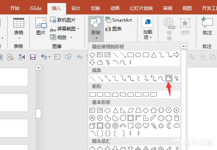Screen dimensions: 217x150
Task: Pick the pentagon in Basic Shapes
Action: tap(154, 110)
